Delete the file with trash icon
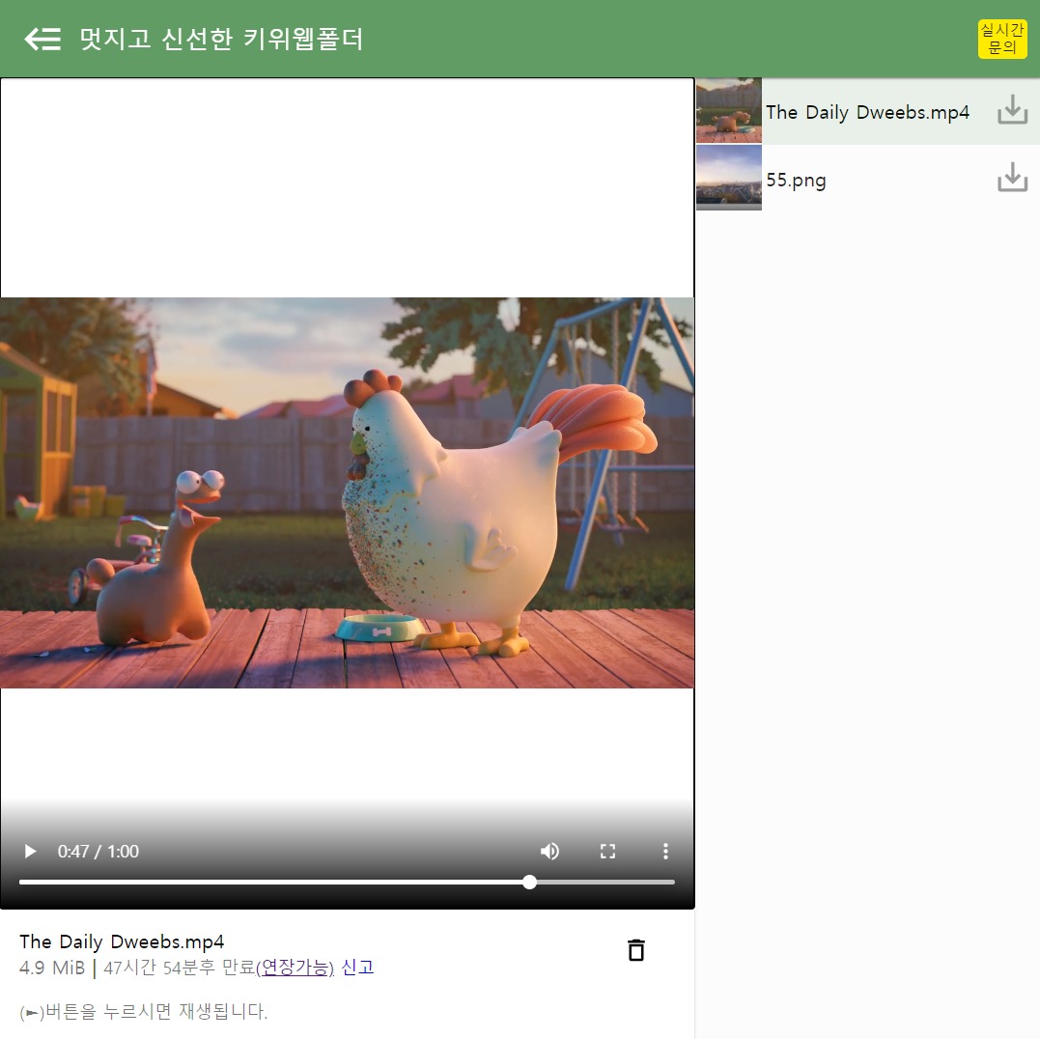Viewport: 1040px width, 1039px height. pos(636,950)
